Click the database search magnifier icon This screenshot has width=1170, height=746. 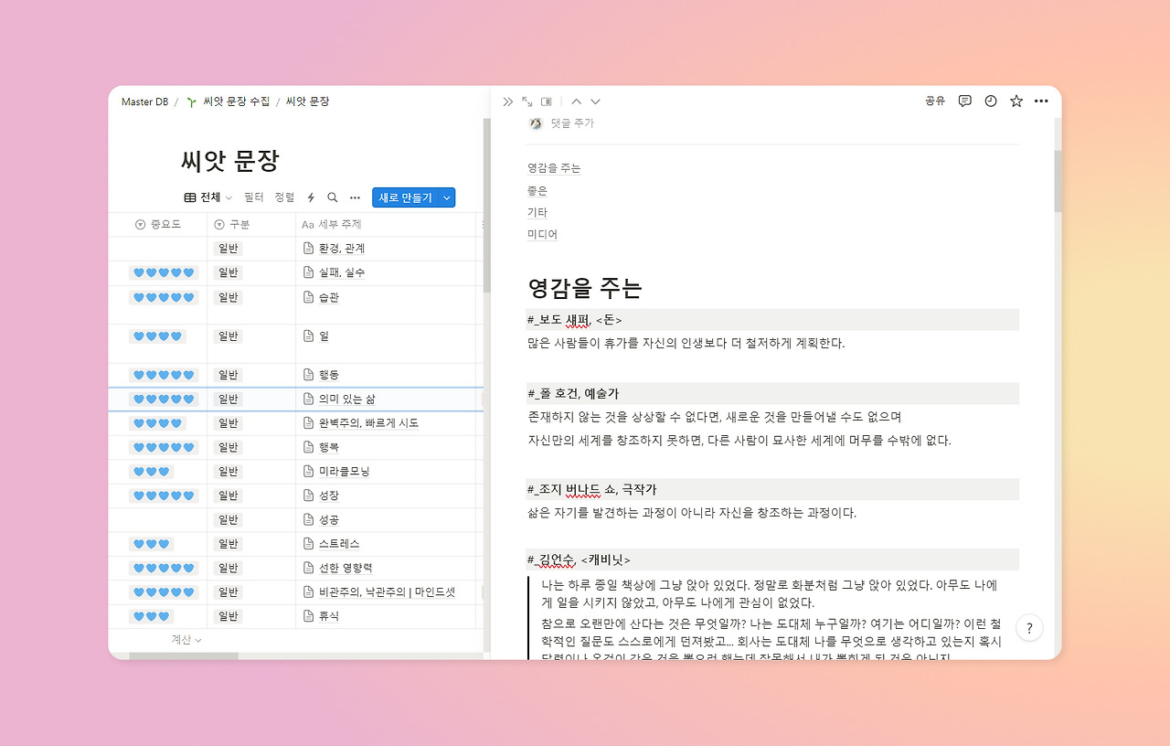click(333, 197)
